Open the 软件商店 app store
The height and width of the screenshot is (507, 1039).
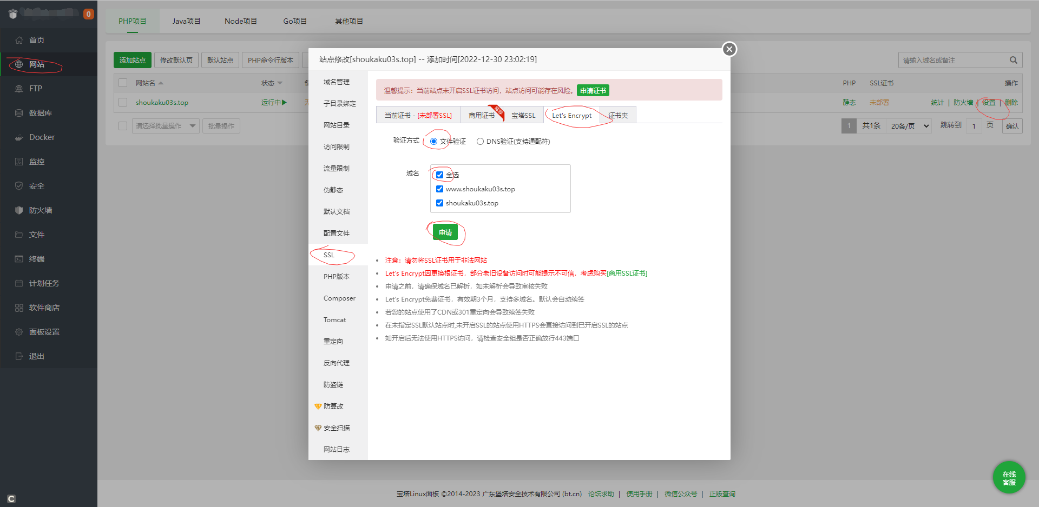[45, 307]
